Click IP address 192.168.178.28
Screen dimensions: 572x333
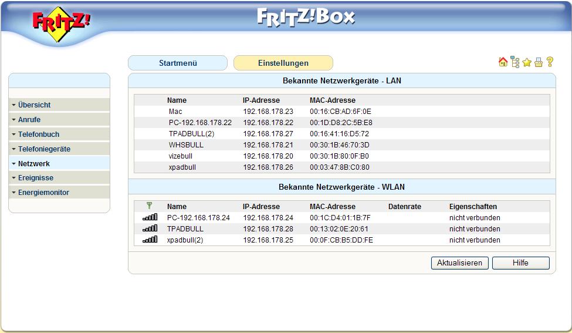268,229
